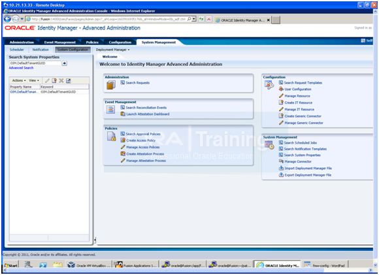The image size is (379, 275).
Task: Switch to the Policies tab
Action: tap(92, 42)
